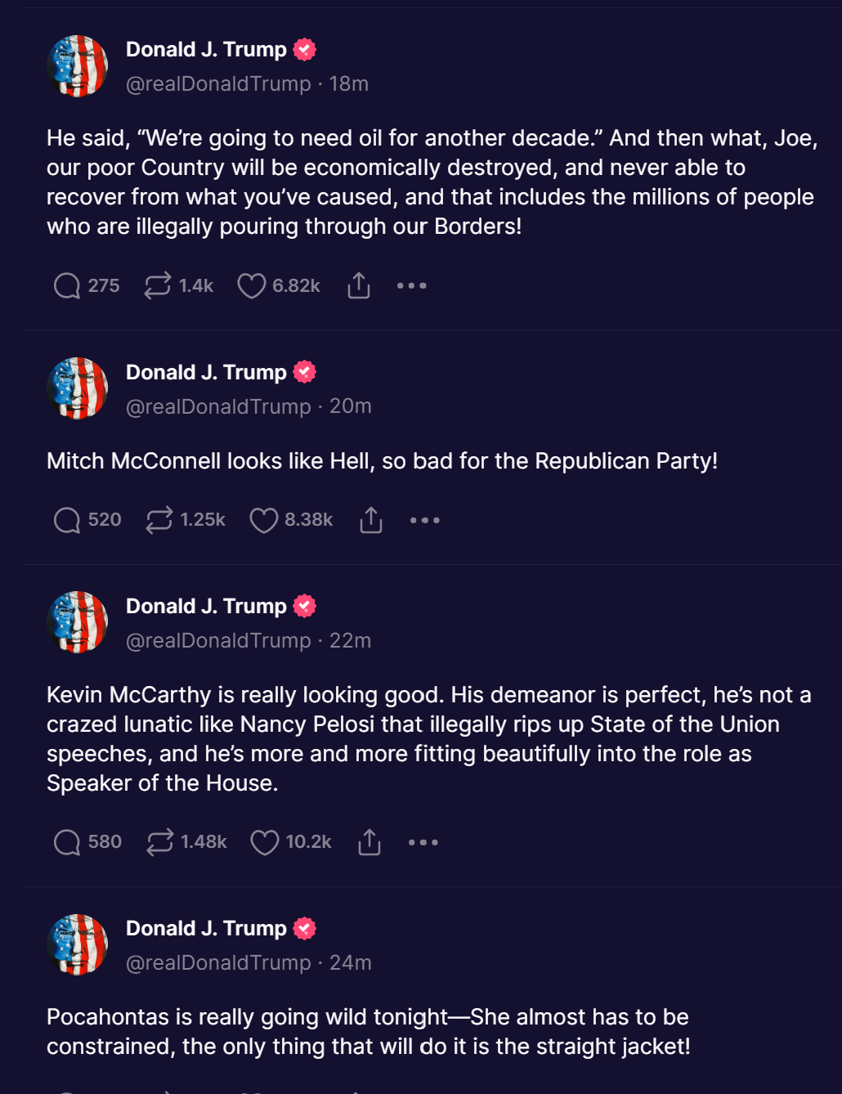The width and height of the screenshot is (842, 1094).
Task: Reply to the Mitch McConnell post
Action: (x=67, y=520)
